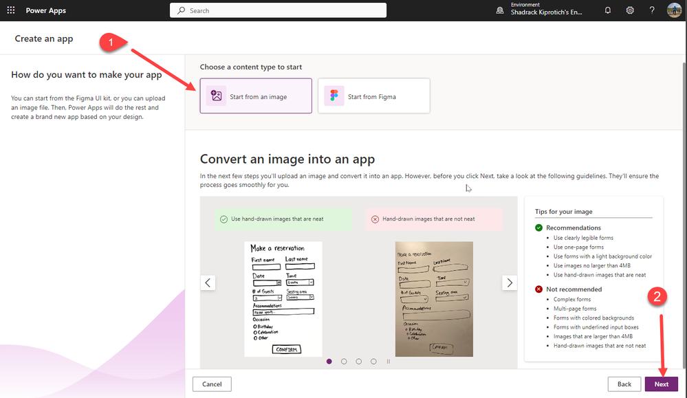The width and height of the screenshot is (687, 398).
Task: Select fourth carousel dot
Action: 373,361
